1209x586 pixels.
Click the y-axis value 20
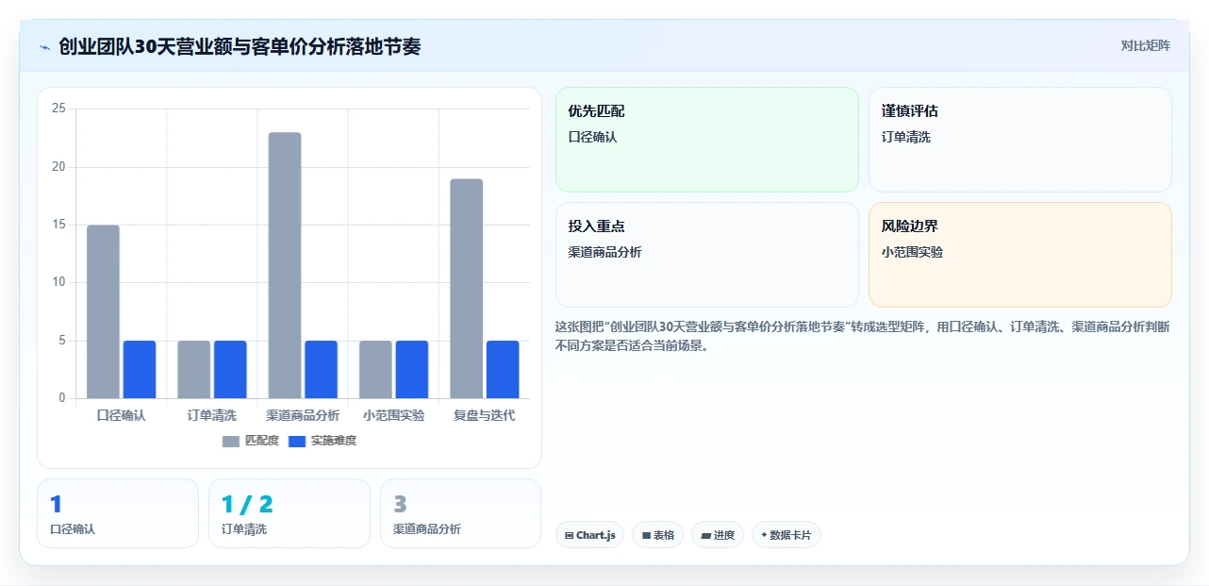pyautogui.click(x=58, y=167)
